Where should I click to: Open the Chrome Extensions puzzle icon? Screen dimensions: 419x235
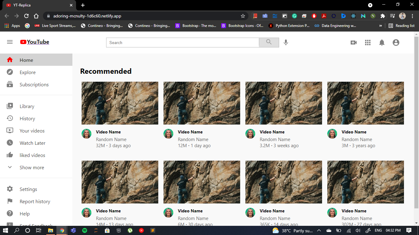pos(382,16)
